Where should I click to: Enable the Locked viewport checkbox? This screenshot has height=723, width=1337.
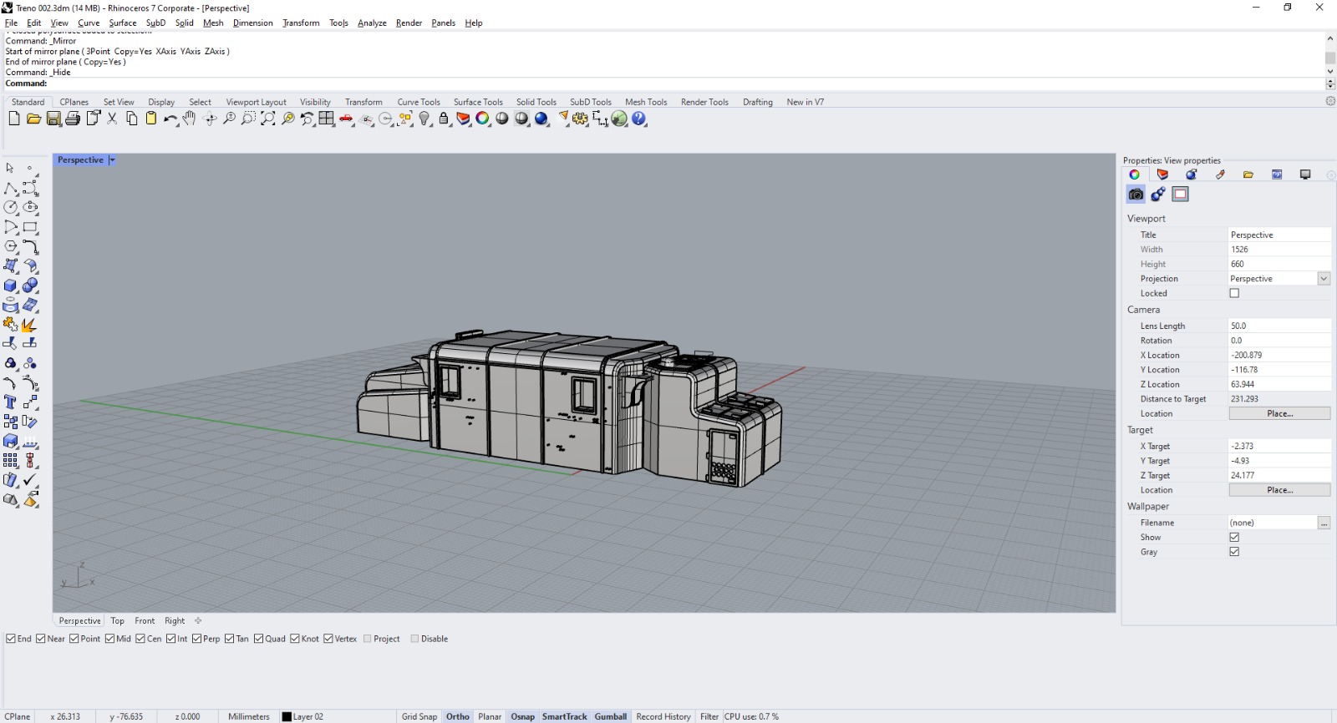(1234, 293)
